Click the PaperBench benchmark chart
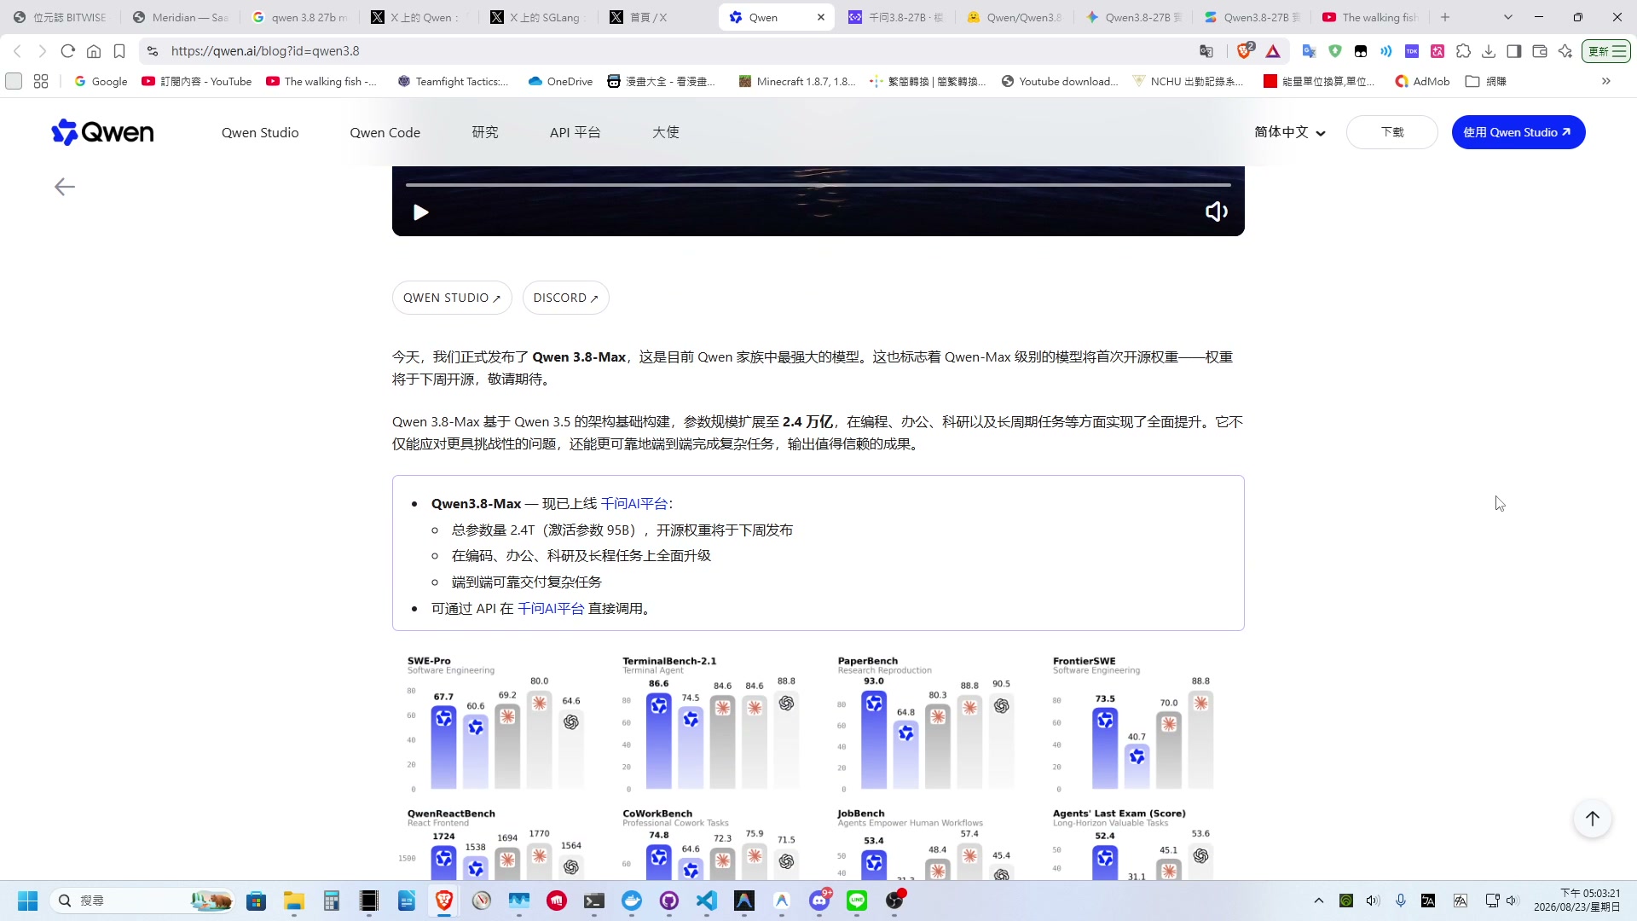Image resolution: width=1637 pixels, height=921 pixels. point(926,723)
